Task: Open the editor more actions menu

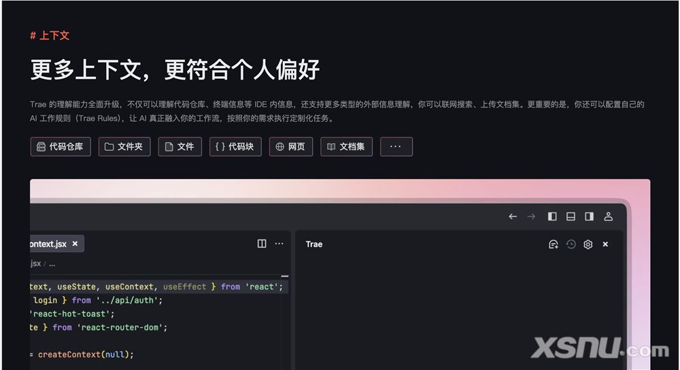Action: tap(279, 243)
